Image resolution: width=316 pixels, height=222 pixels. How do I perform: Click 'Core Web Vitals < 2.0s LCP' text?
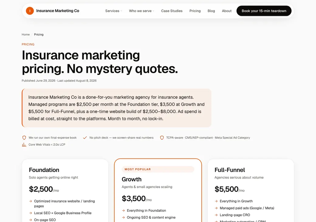tap(47, 145)
